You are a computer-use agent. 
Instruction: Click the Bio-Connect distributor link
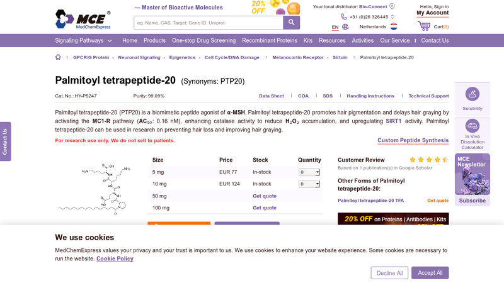[373, 6]
